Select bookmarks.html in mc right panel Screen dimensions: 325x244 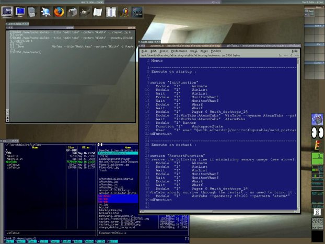point(109,213)
